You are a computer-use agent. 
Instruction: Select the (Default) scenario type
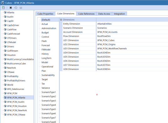click(x=46, y=20)
